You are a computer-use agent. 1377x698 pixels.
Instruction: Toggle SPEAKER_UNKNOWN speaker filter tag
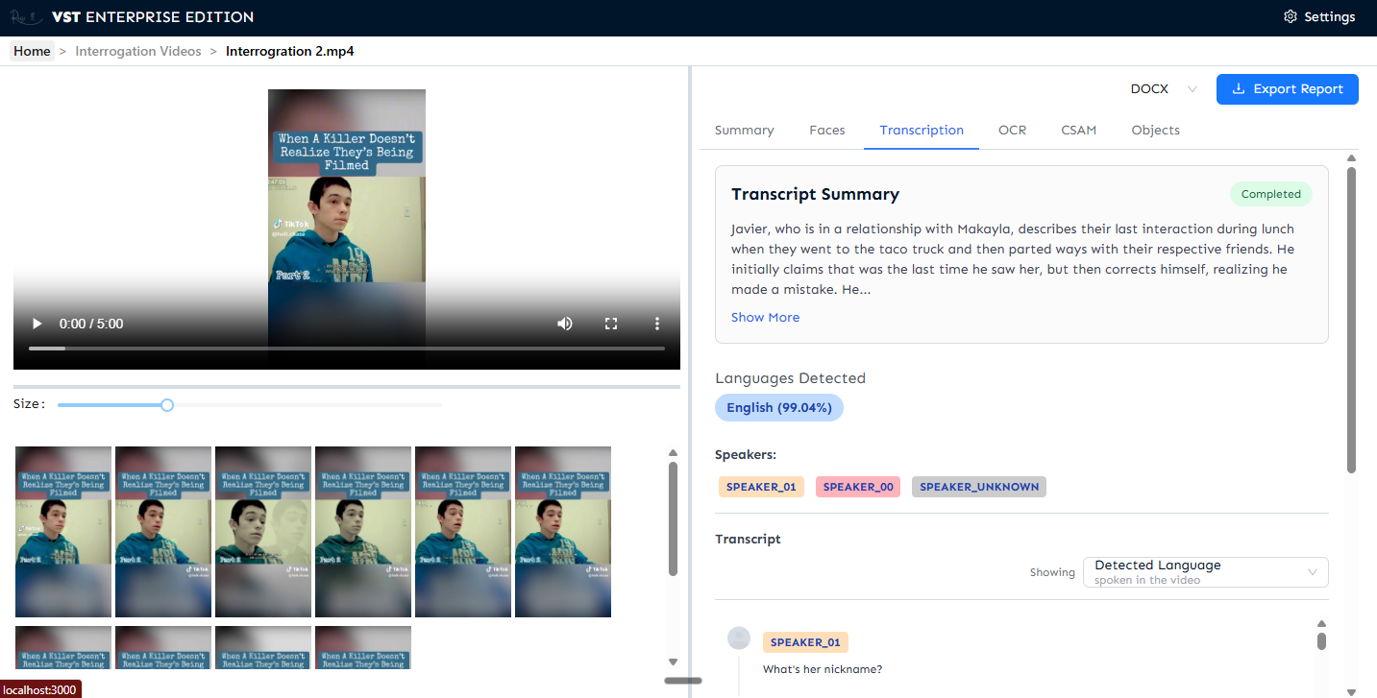pyautogui.click(x=978, y=487)
